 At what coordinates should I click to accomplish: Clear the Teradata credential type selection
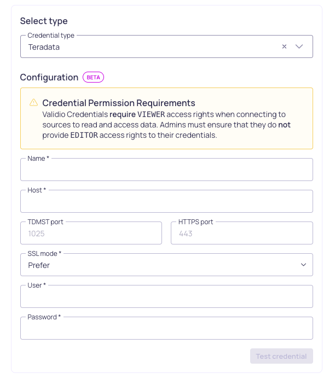tap(284, 46)
